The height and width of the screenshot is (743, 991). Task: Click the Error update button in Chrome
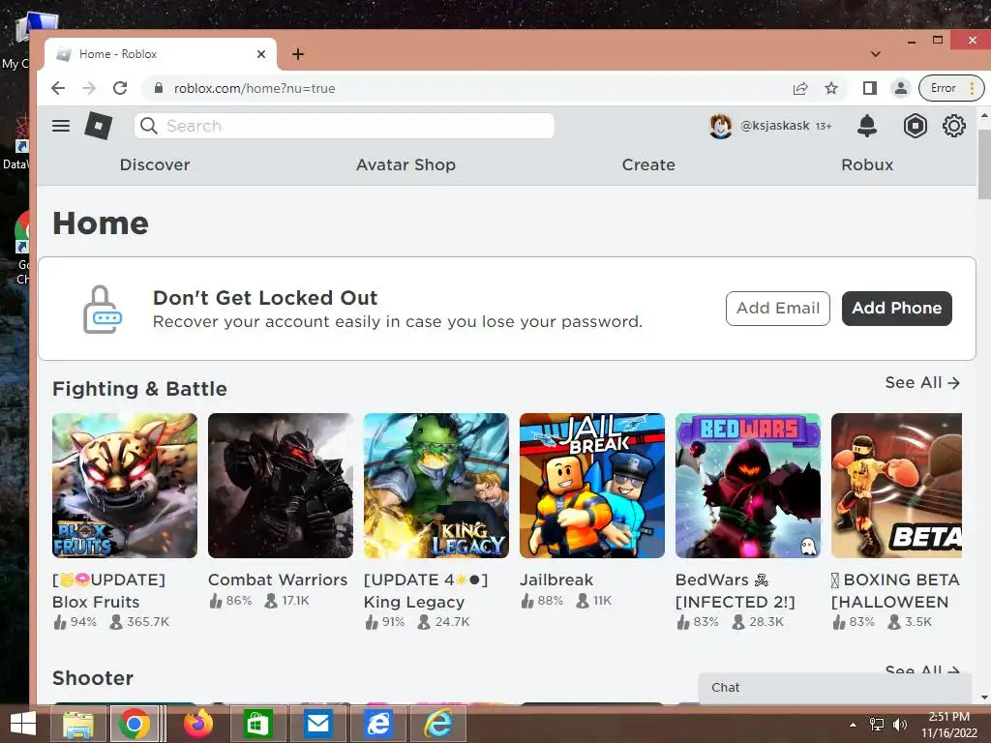pos(950,88)
